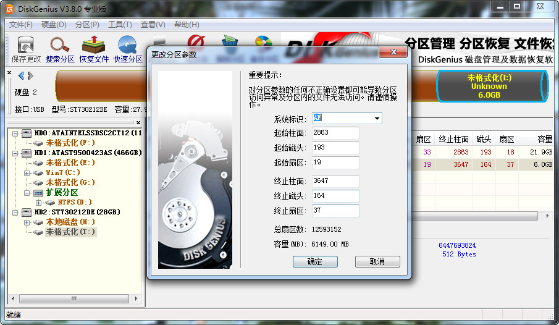Select 未格式化(F:) in the disk tree

pos(70,143)
